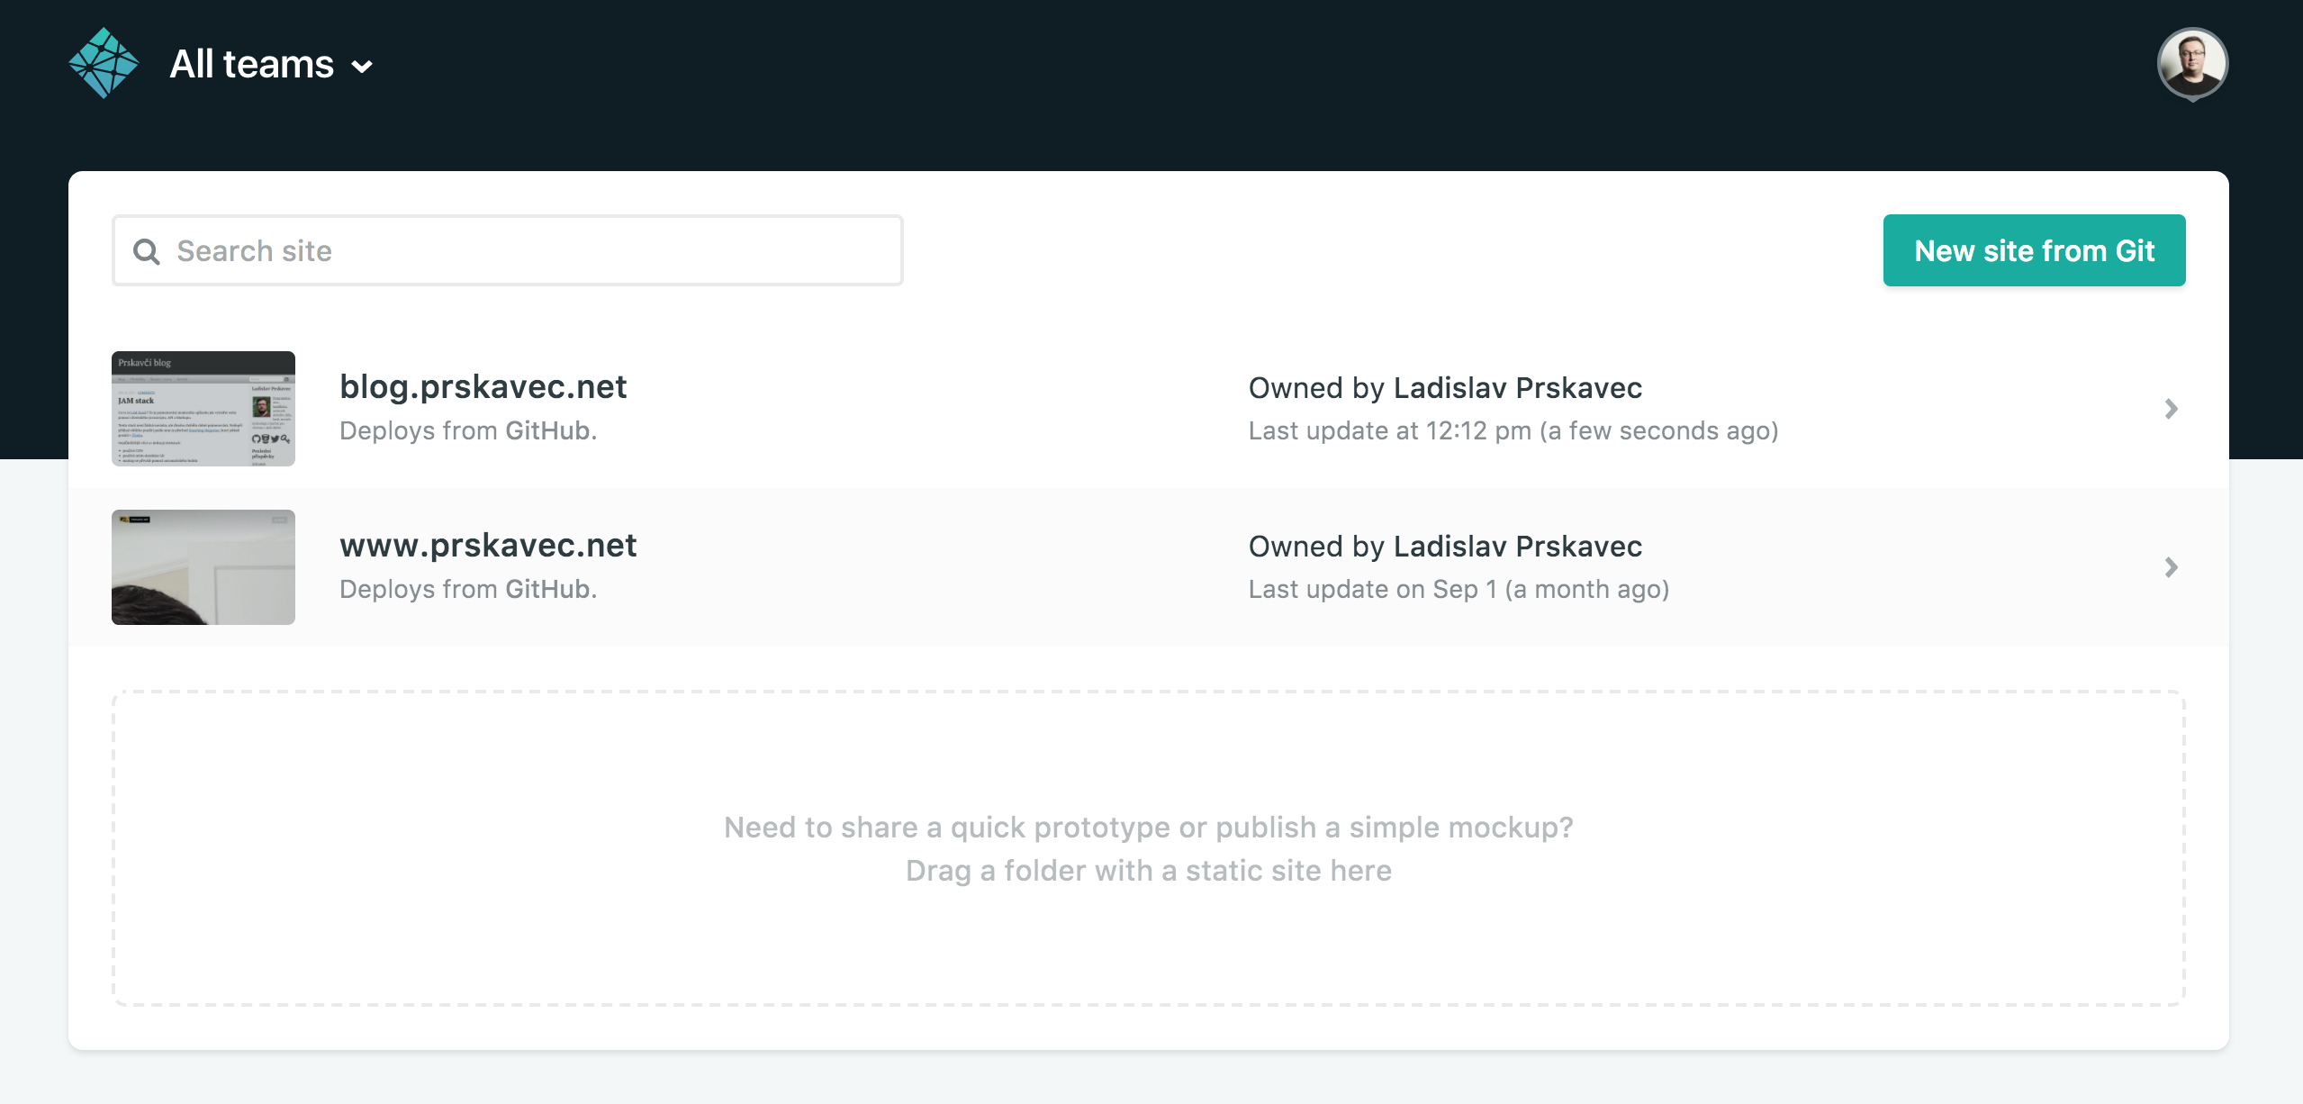Open the blog.prskavec.net site name link
The image size is (2303, 1104).
point(483,387)
